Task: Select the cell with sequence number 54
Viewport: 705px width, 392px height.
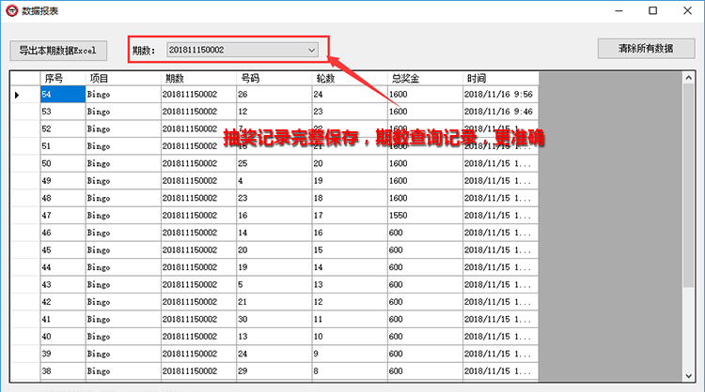Action: (62, 95)
